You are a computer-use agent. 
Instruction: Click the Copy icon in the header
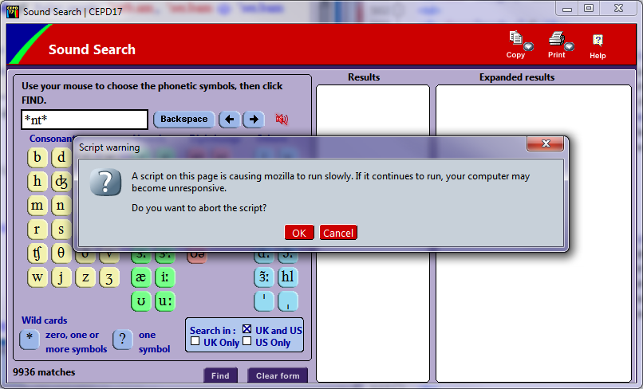(x=515, y=38)
